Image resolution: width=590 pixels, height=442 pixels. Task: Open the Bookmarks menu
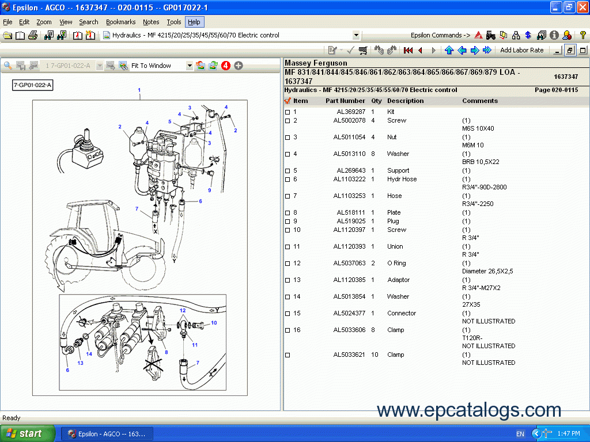tap(120, 22)
